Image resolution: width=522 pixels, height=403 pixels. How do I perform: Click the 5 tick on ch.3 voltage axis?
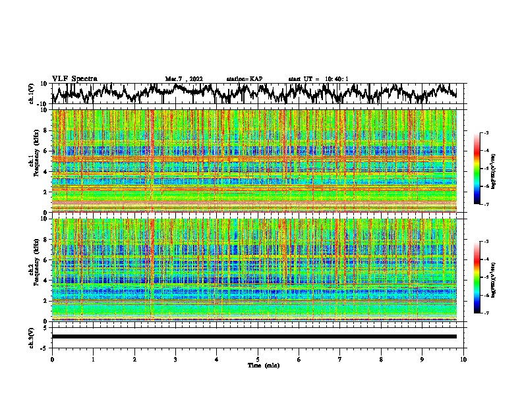point(45,328)
